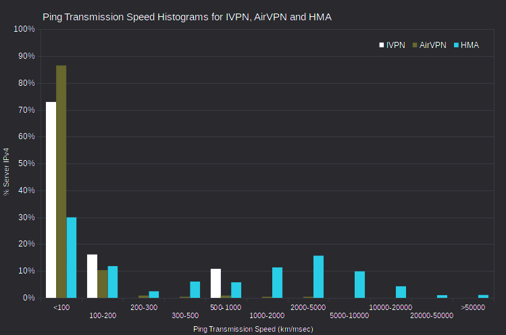Click the >50000 axis label
Screen dimensions: 506x335
tap(473, 307)
